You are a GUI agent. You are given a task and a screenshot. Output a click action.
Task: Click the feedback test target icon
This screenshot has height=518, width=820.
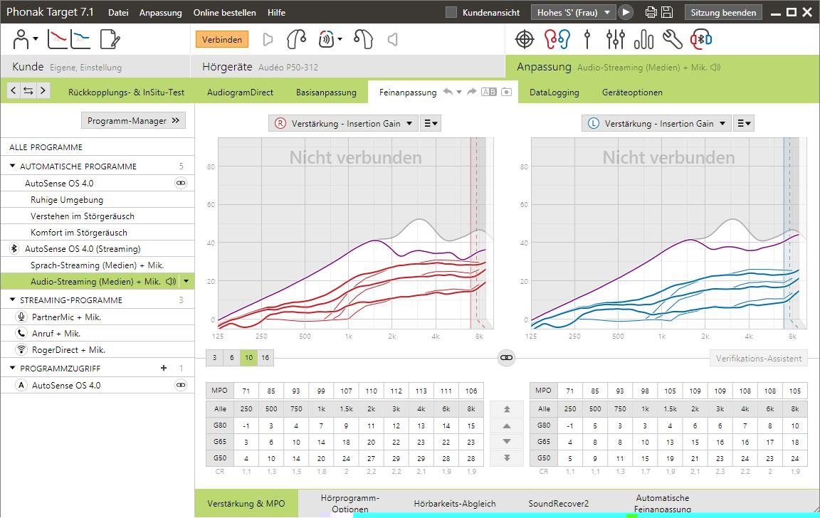tap(524, 40)
